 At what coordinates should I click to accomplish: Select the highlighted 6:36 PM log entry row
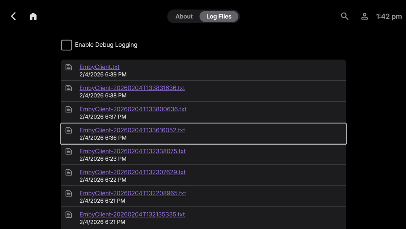click(203, 134)
